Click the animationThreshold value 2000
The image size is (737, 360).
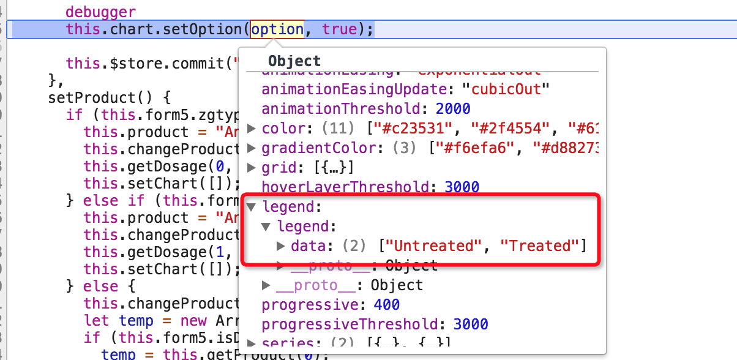(x=453, y=108)
